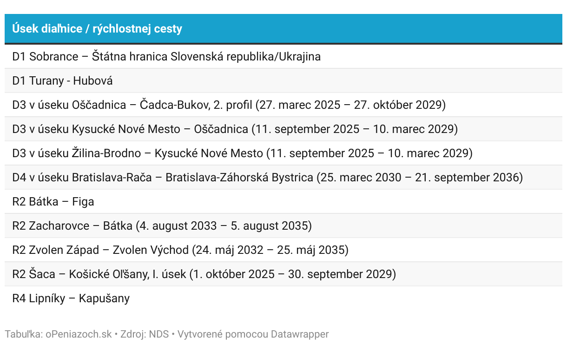Click the R2 Šaca – Košické Oľšany row
The image size is (567, 345).
click(283, 274)
